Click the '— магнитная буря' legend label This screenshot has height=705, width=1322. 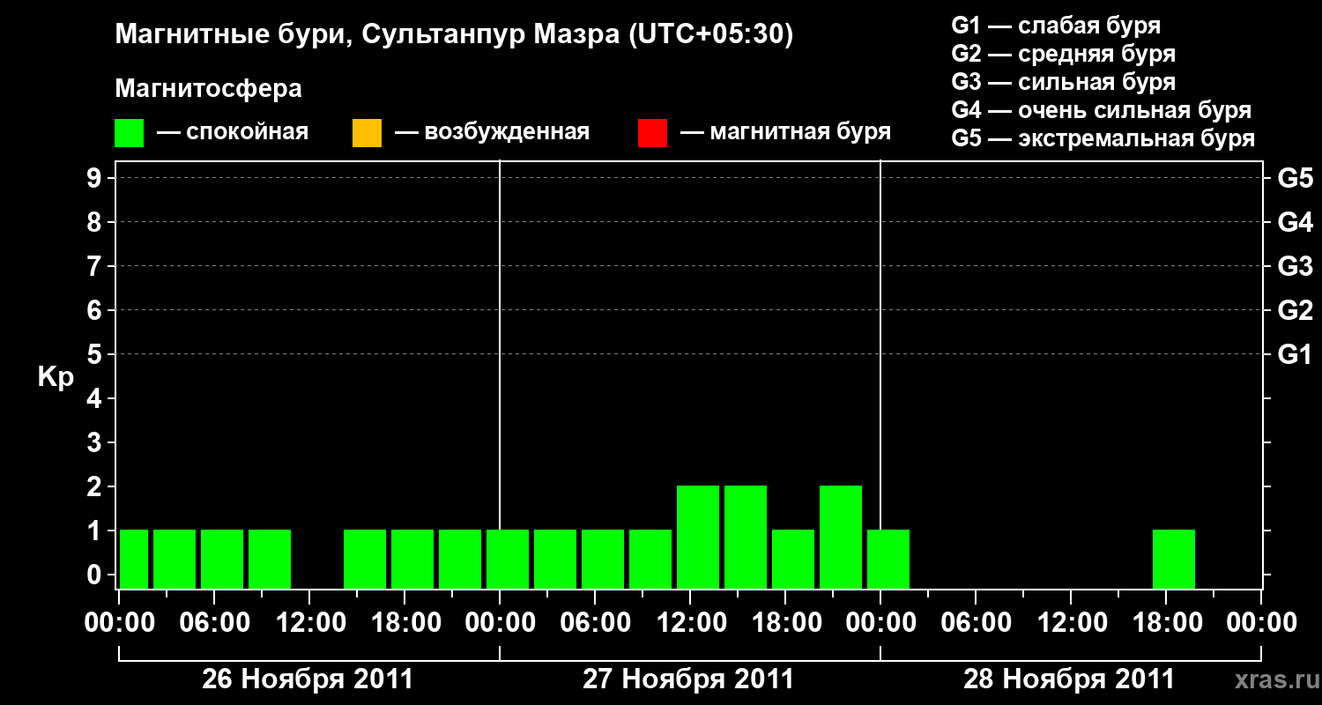tap(785, 132)
